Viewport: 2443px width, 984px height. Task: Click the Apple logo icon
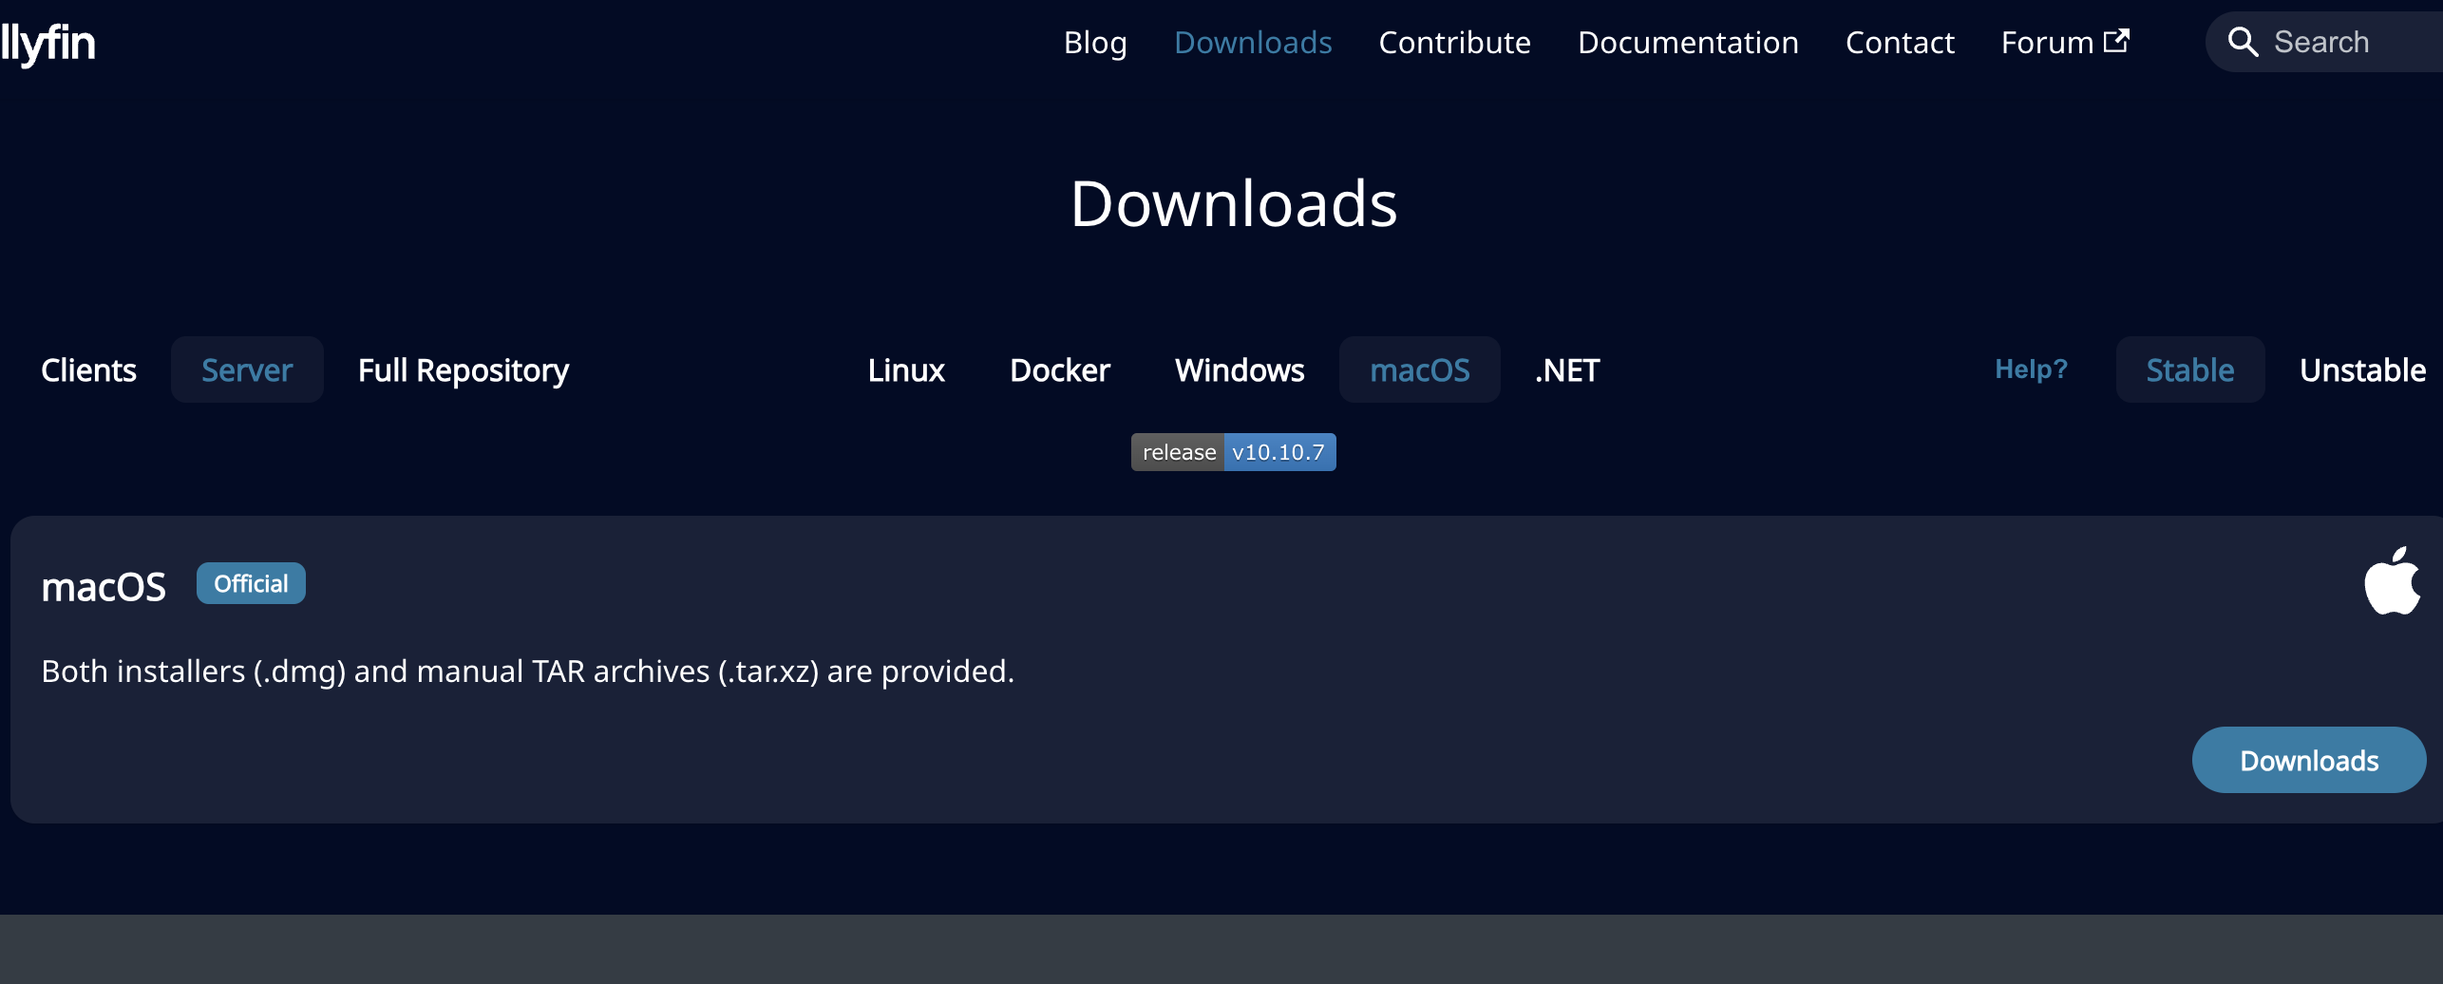pos(2393,581)
